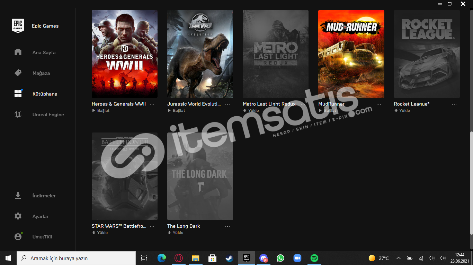Open options menu for The Long Dark
The height and width of the screenshot is (265, 473).
pyautogui.click(x=227, y=226)
